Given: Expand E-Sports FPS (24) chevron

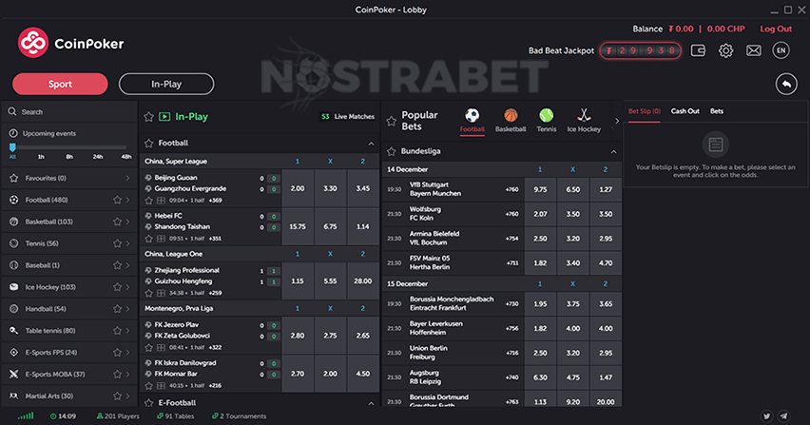Looking at the screenshot, I should (127, 352).
